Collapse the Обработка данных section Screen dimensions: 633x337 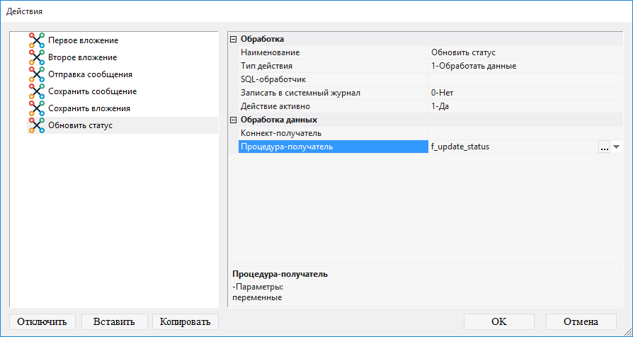click(x=234, y=120)
